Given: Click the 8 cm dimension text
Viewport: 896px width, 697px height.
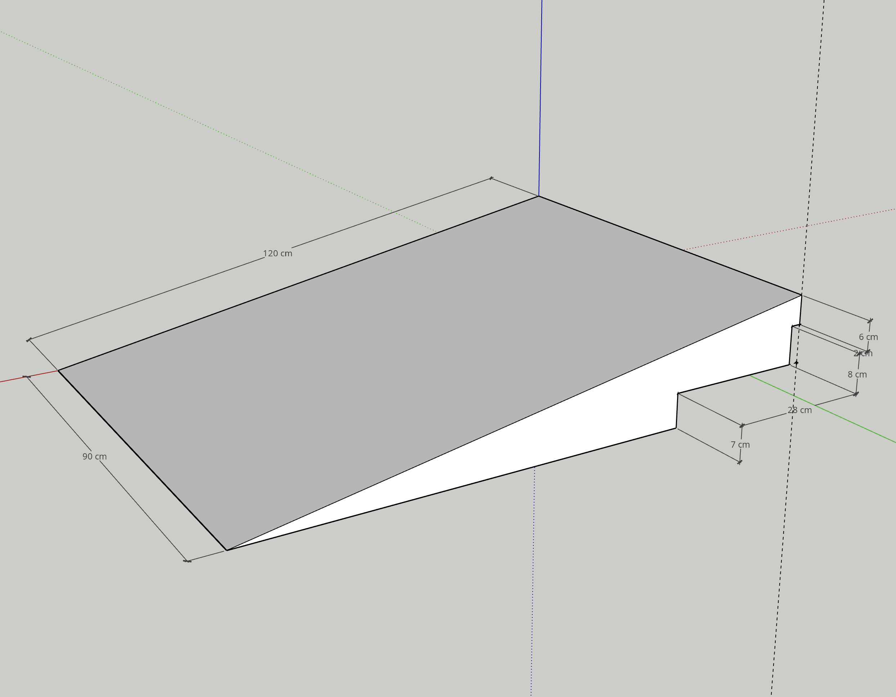Looking at the screenshot, I should point(857,374).
